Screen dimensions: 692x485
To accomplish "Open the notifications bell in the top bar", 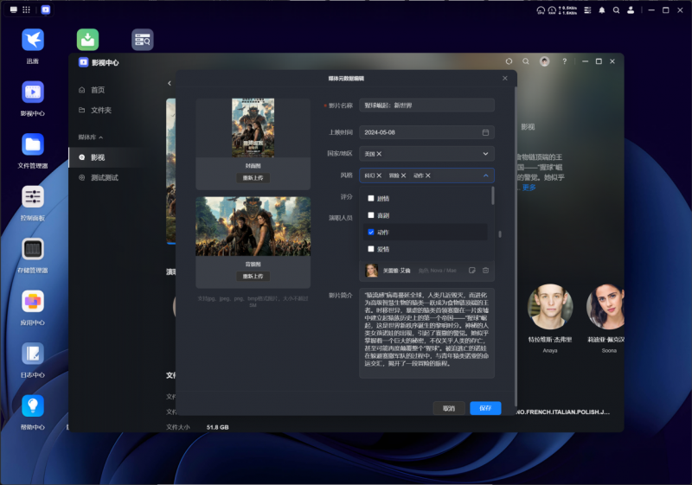I will (x=602, y=10).
